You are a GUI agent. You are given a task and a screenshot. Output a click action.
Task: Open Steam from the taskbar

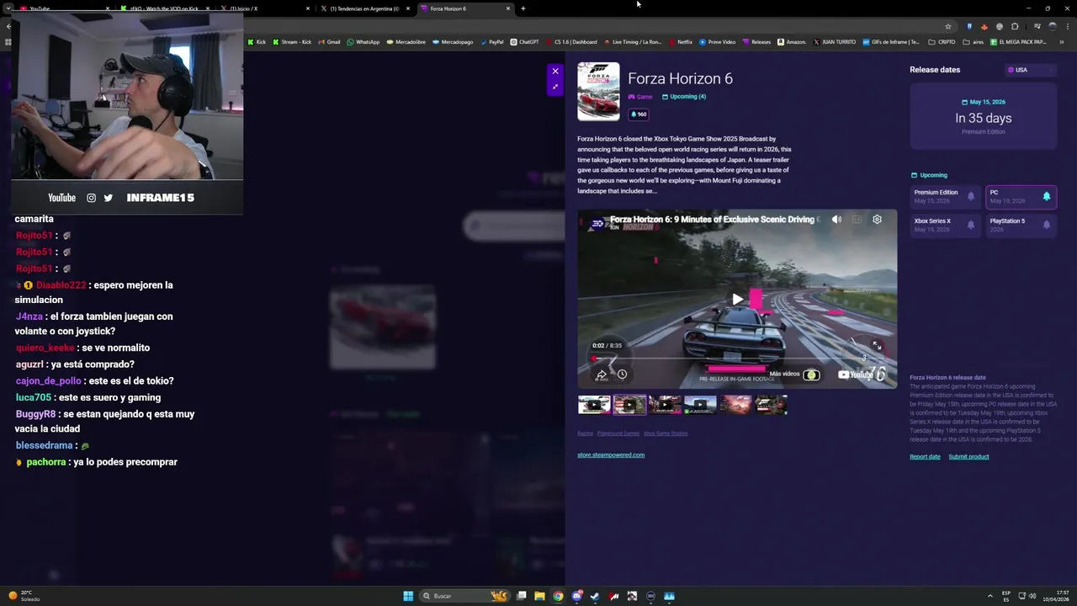[595, 596]
